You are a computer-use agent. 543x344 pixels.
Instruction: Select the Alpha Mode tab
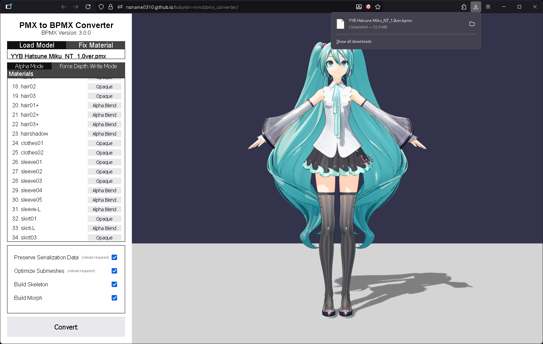[x=29, y=66]
